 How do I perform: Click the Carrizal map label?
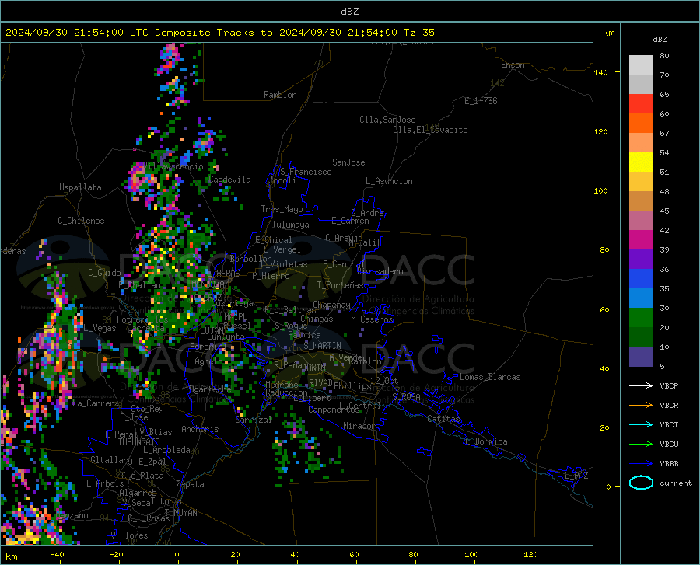pyautogui.click(x=254, y=420)
